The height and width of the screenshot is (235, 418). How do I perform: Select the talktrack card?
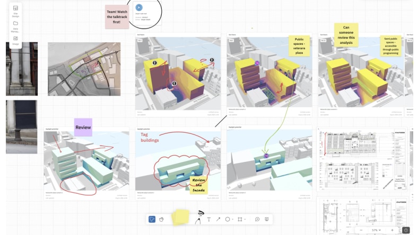(147, 13)
